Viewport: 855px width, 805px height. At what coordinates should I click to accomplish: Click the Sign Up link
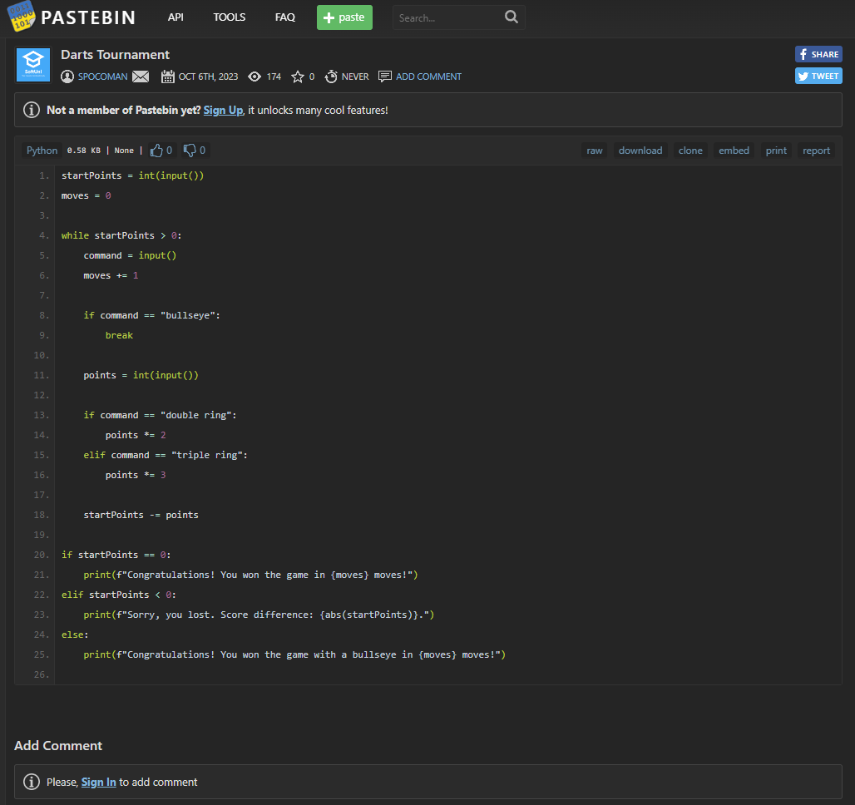(223, 110)
